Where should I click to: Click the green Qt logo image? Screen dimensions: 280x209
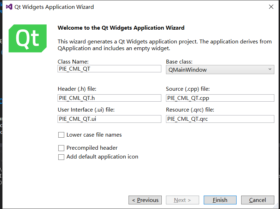click(28, 38)
